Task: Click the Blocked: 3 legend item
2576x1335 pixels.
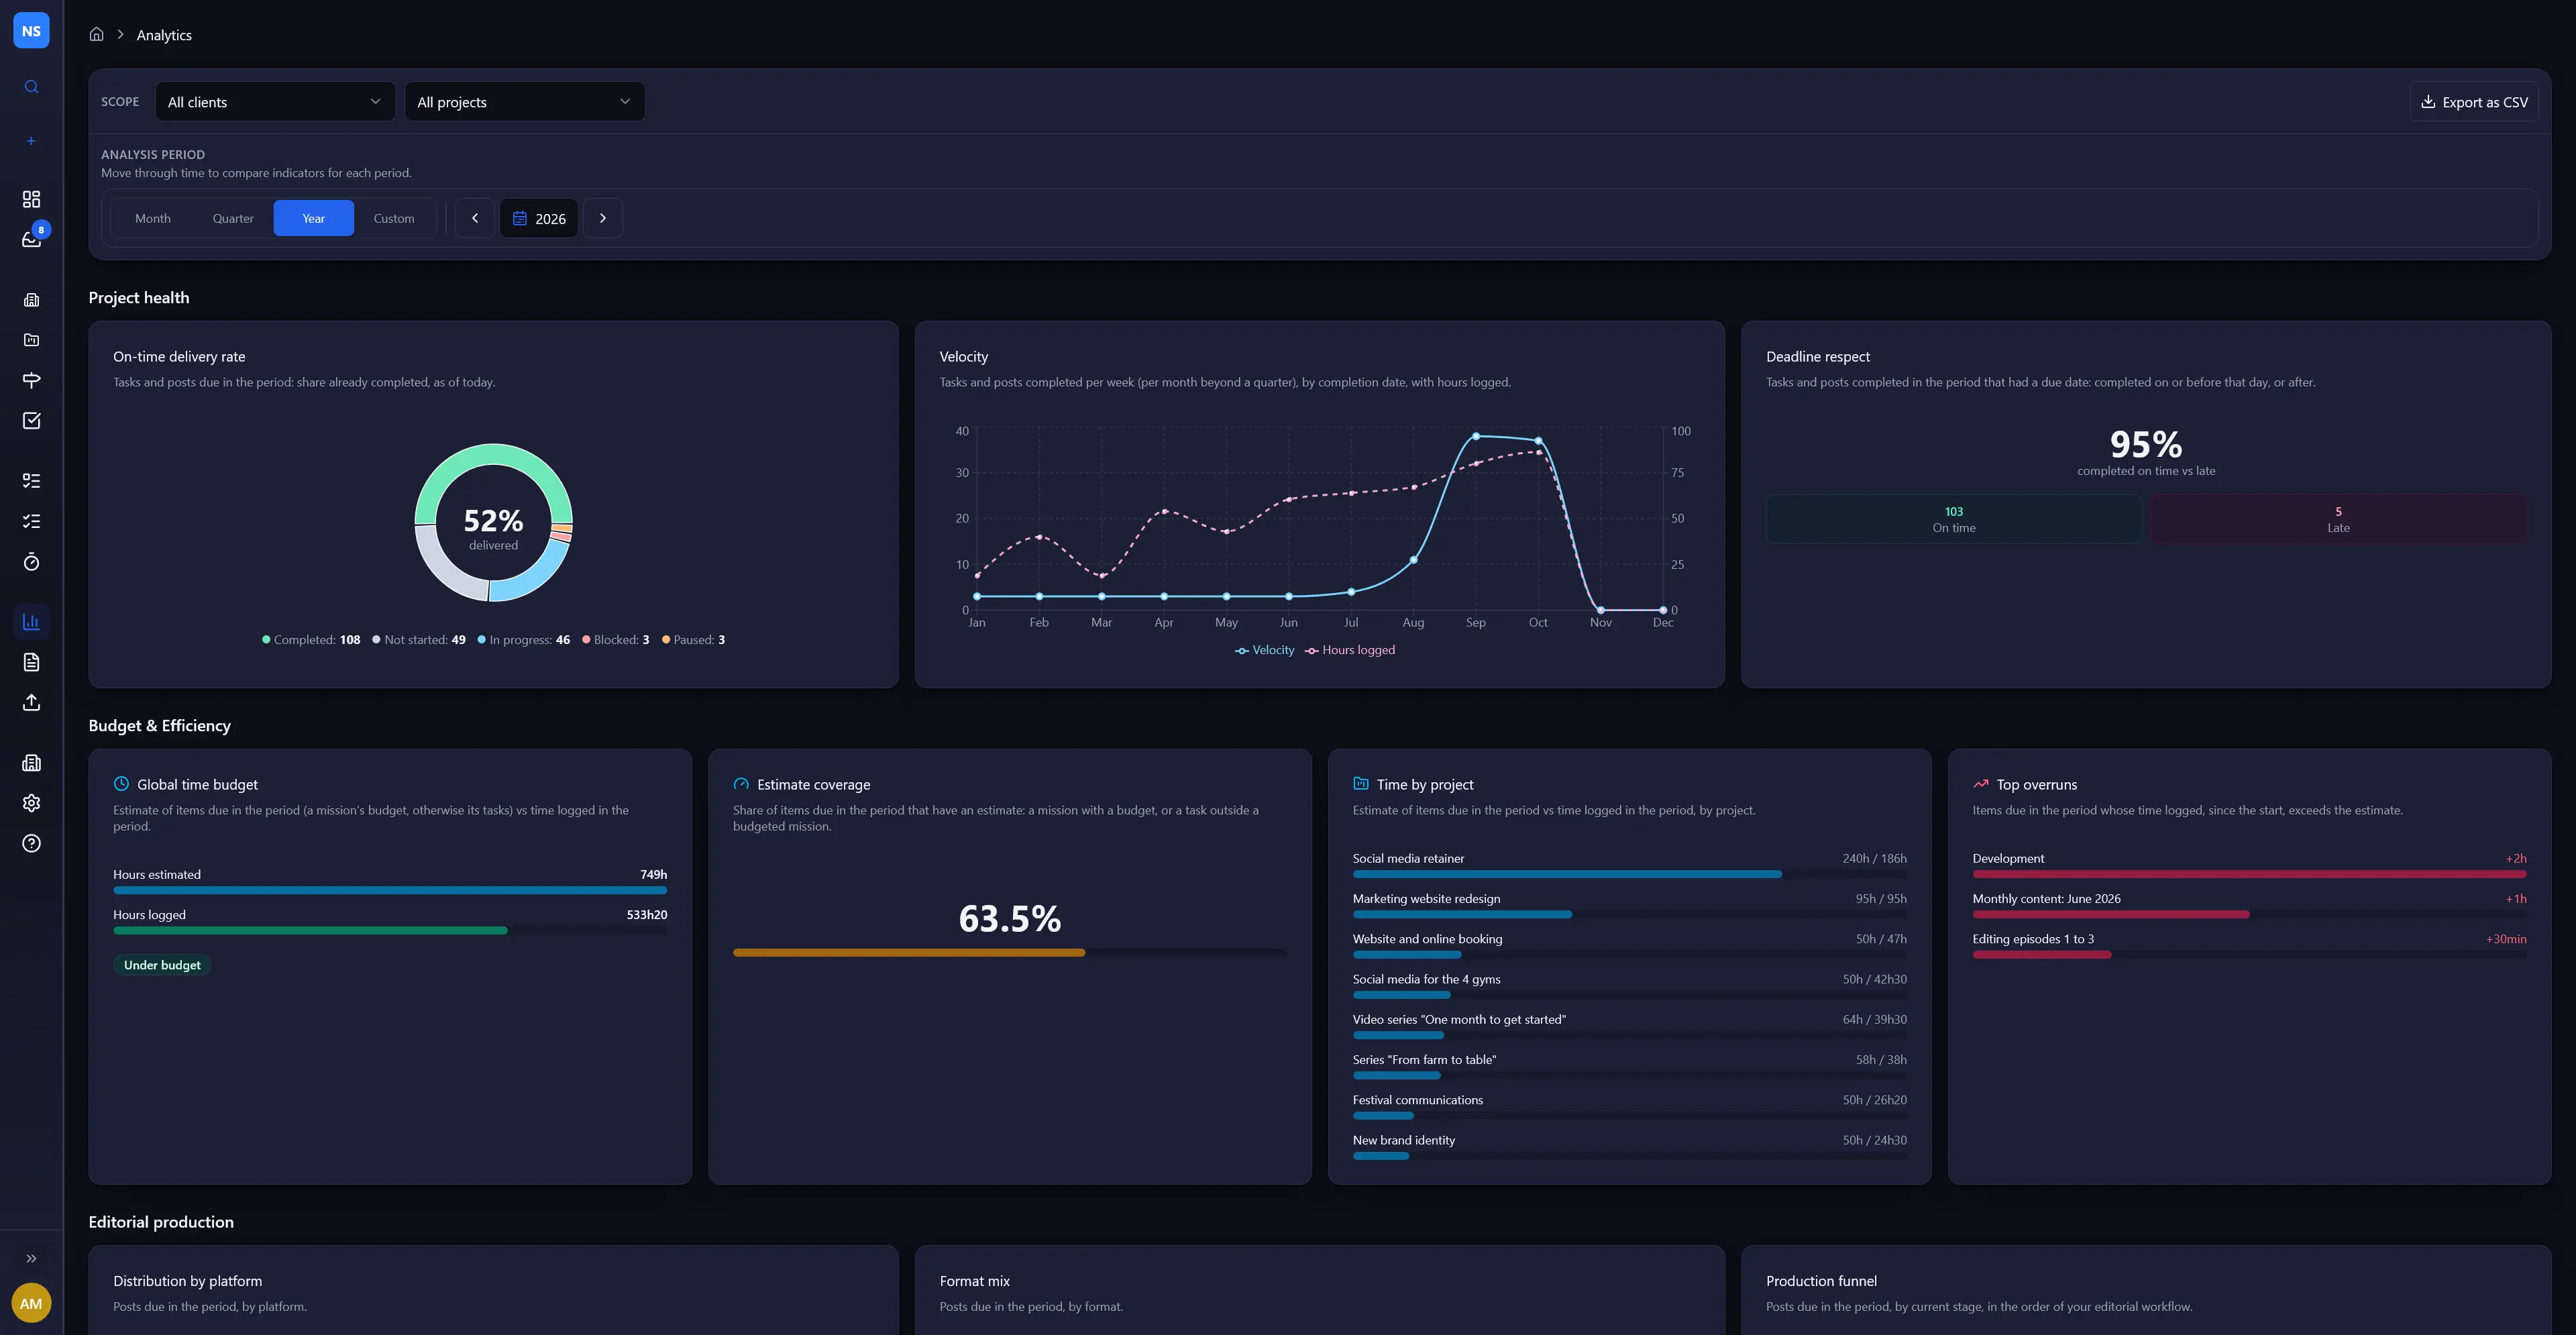Action: point(616,640)
